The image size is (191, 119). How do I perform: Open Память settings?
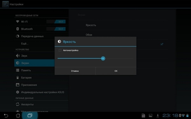pos(34,70)
